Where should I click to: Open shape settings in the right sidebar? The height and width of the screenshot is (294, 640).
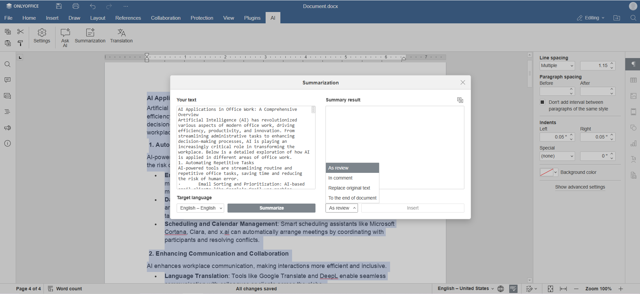point(633,128)
